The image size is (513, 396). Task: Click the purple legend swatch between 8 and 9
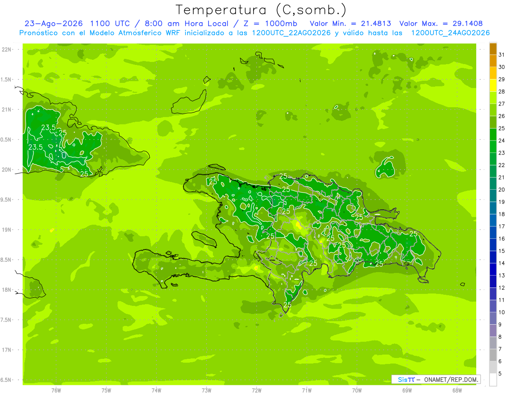(x=493, y=331)
